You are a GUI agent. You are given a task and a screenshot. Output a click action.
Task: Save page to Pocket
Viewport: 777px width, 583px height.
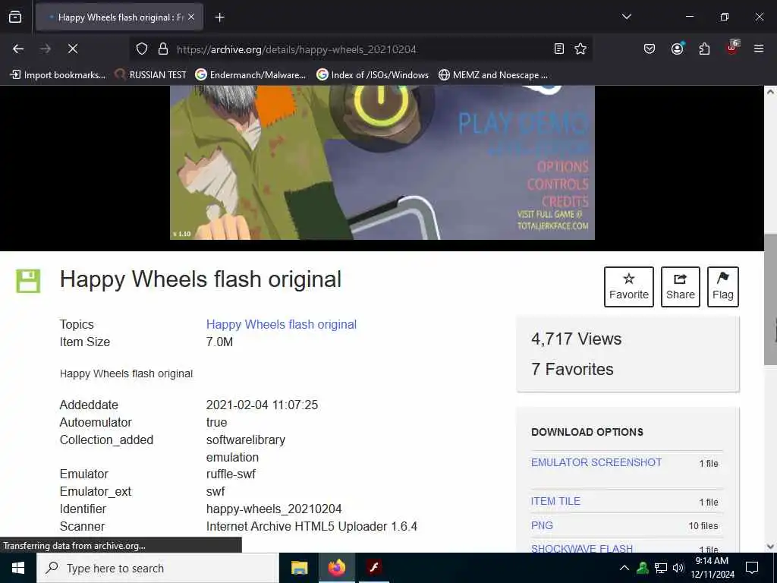(650, 49)
